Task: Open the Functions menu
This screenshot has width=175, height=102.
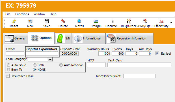Action: (22, 14)
